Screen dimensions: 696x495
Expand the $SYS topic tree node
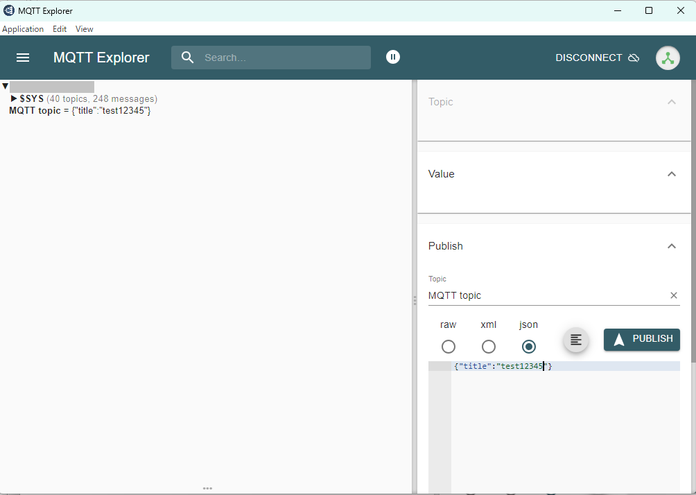pos(14,99)
